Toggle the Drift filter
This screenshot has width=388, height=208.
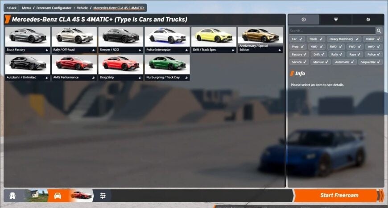pos(319,55)
